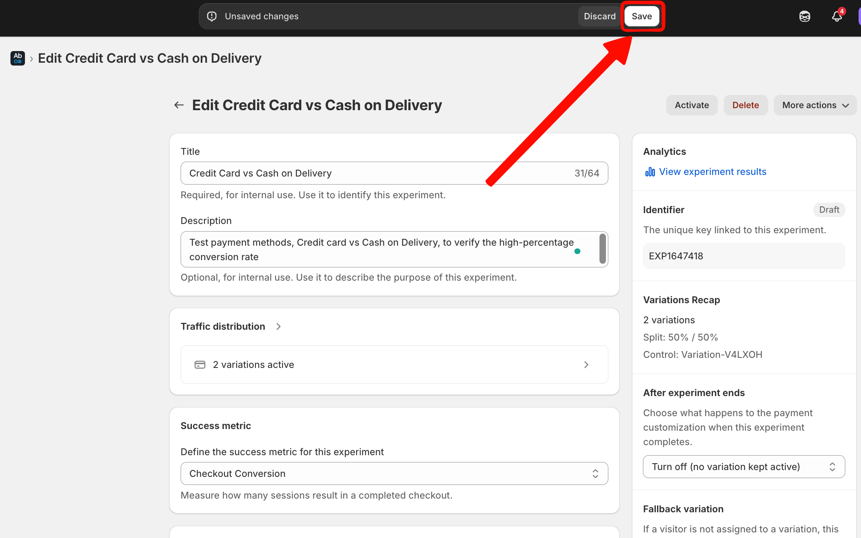The height and width of the screenshot is (538, 861).
Task: Open the notifications bell
Action: 837,16
